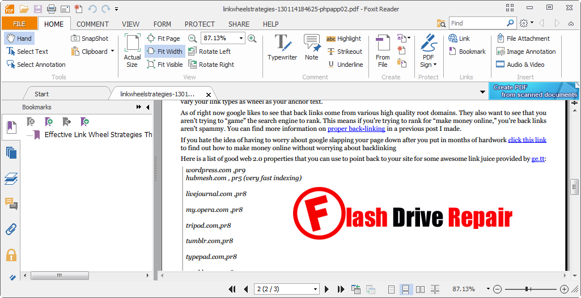Image resolution: width=581 pixels, height=298 pixels.
Task: Open the search settings gear dropdown
Action: tap(526, 23)
